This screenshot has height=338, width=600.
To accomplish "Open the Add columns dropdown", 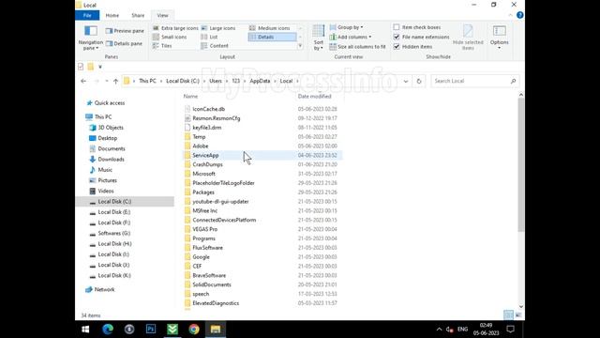I will point(351,37).
